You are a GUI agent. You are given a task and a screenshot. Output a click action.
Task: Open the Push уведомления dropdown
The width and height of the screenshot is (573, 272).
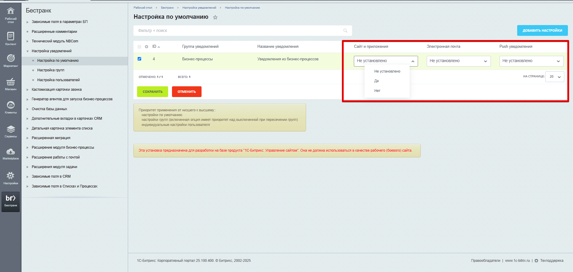(x=531, y=61)
